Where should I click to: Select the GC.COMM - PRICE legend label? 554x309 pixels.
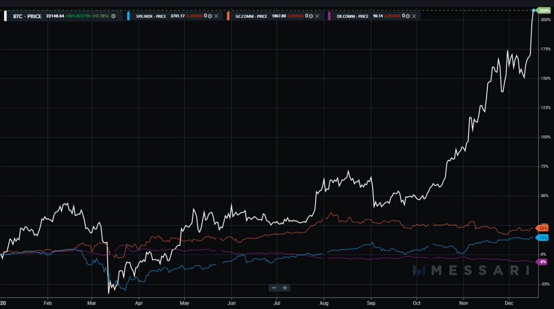tap(251, 16)
